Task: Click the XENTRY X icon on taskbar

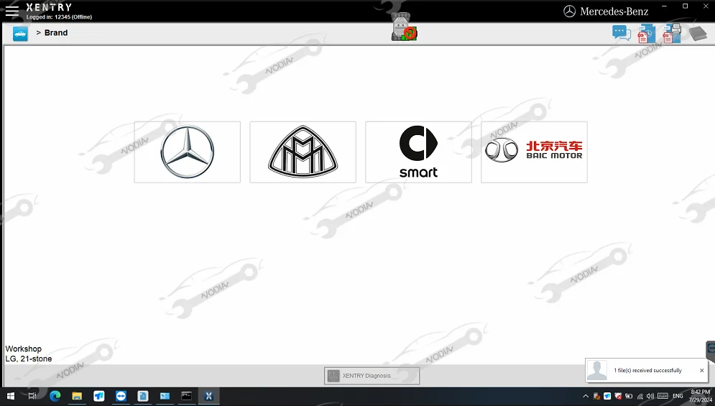Action: click(209, 396)
